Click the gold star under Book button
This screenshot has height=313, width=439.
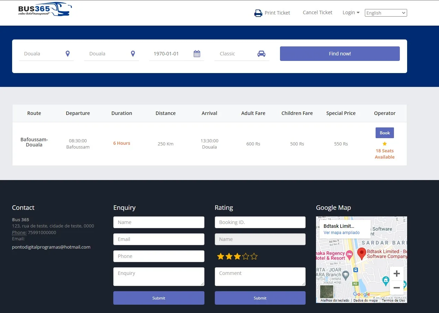385,144
